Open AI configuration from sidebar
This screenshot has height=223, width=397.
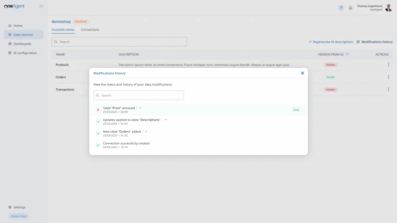[25, 53]
